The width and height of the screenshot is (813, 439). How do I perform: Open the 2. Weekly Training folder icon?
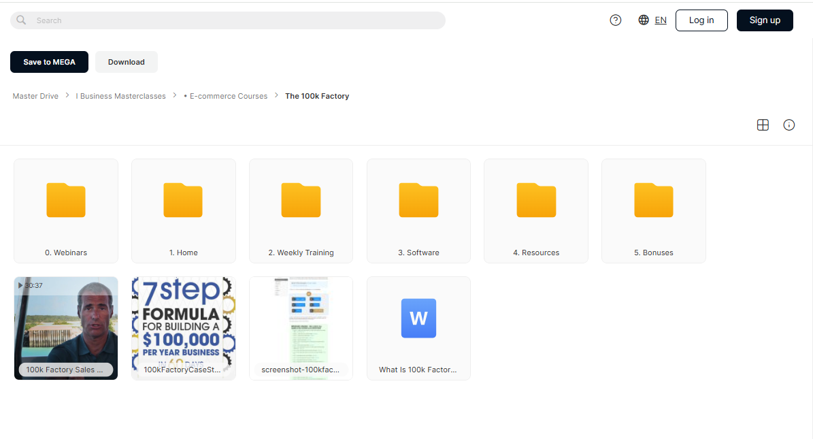(x=301, y=200)
